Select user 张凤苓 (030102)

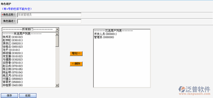tap(13, 37)
